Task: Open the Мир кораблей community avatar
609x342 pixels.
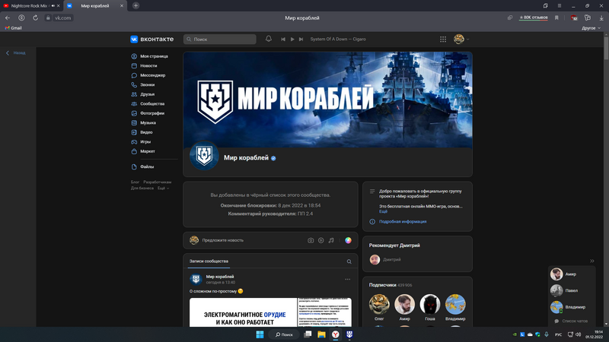Action: click(204, 156)
